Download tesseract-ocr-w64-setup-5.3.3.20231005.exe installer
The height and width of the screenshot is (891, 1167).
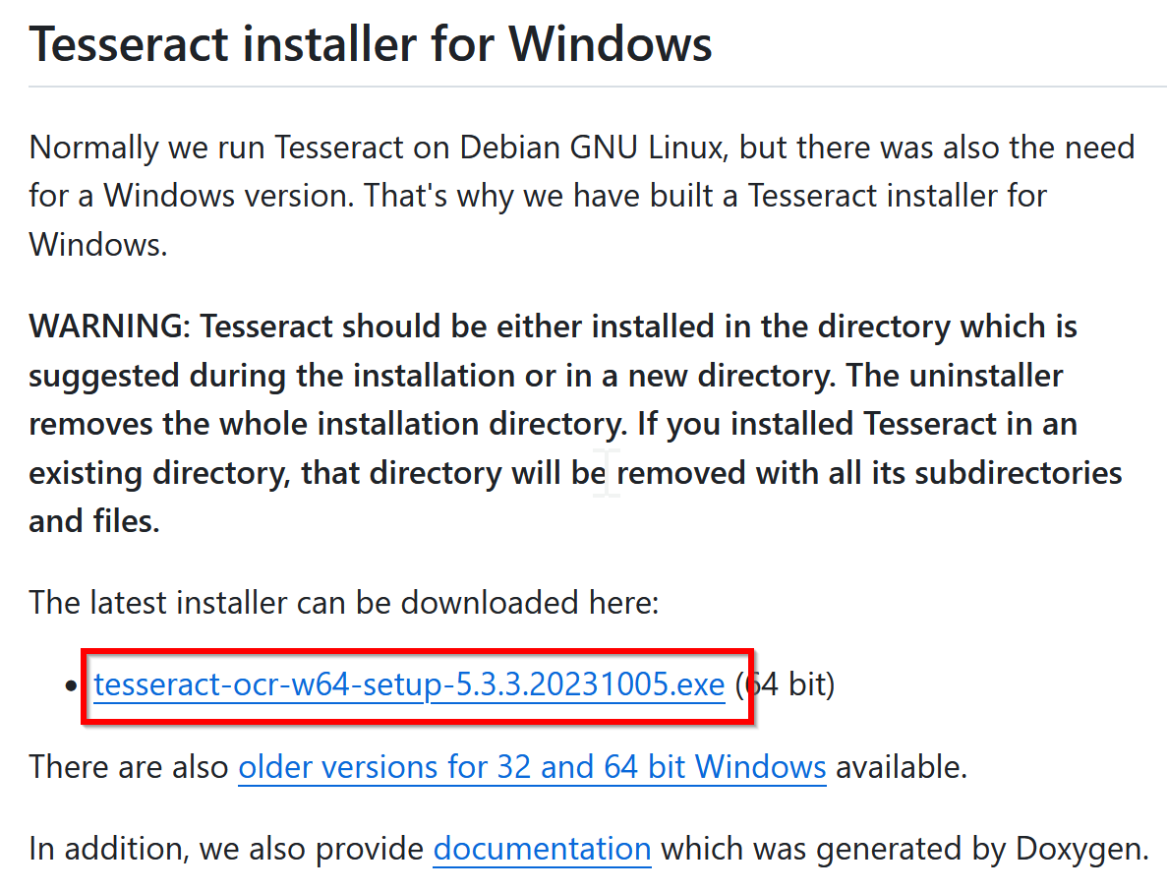click(x=409, y=684)
